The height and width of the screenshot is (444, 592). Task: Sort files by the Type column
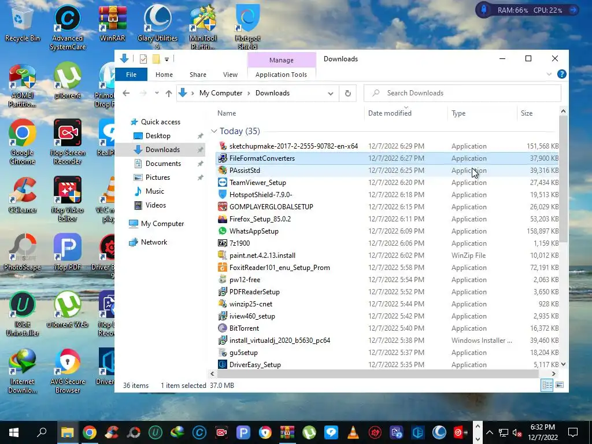click(458, 113)
